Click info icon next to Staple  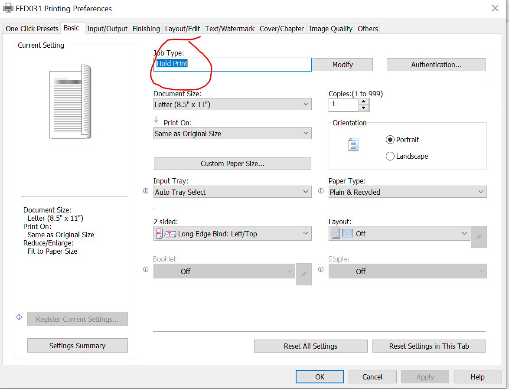[321, 269]
